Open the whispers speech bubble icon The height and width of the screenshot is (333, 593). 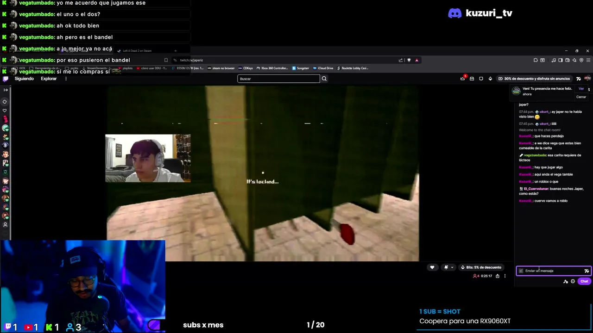481,79
